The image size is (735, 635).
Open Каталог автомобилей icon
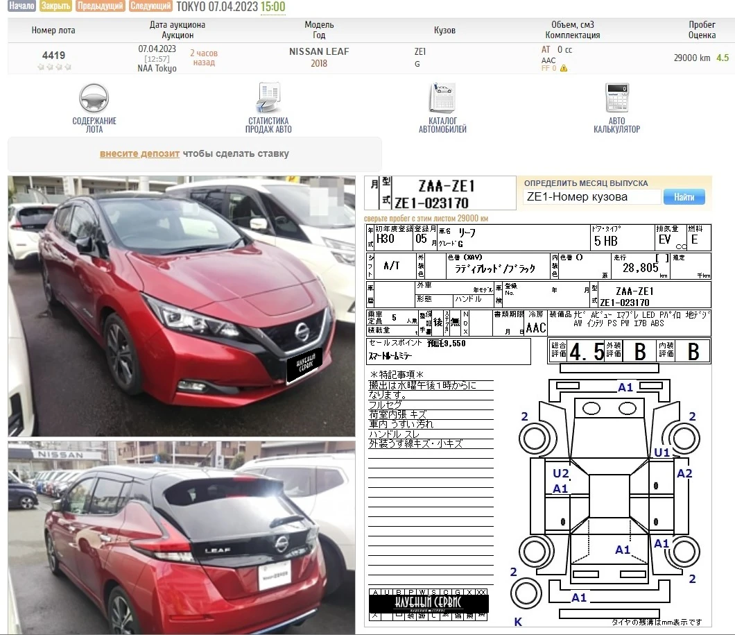442,98
